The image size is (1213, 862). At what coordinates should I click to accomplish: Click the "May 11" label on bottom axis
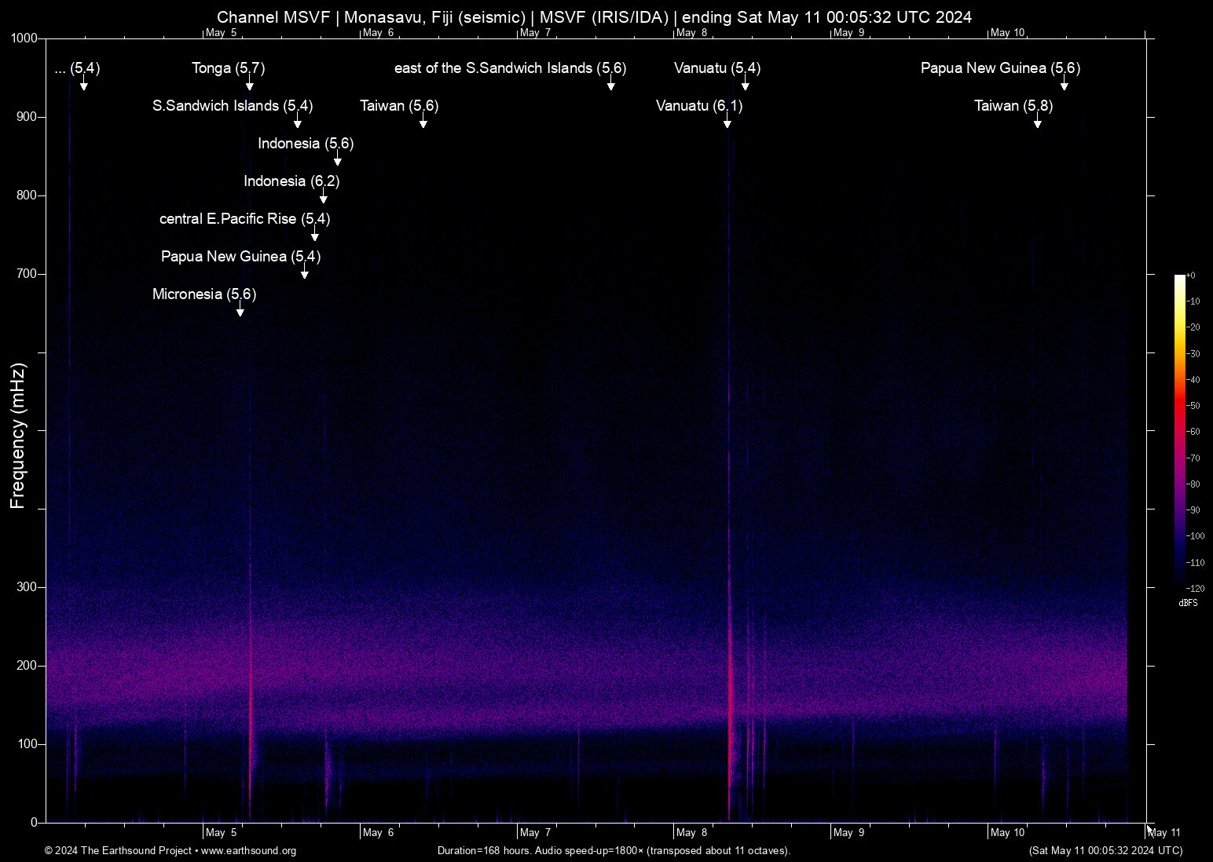1165,833
